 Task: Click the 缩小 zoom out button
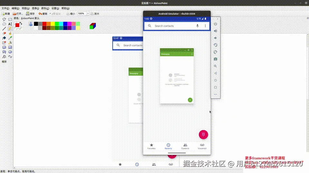pyautogui.click(x=71, y=13)
